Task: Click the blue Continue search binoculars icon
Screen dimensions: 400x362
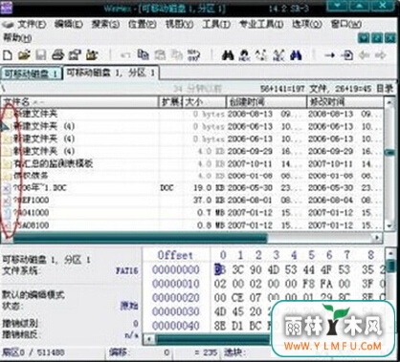Action: [x=296, y=55]
